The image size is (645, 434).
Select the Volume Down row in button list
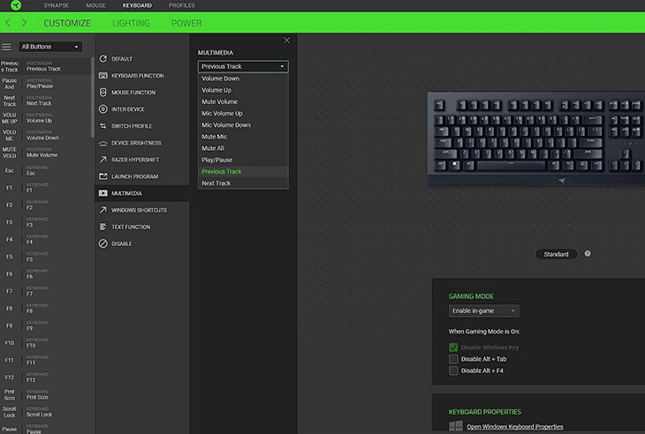(x=45, y=135)
